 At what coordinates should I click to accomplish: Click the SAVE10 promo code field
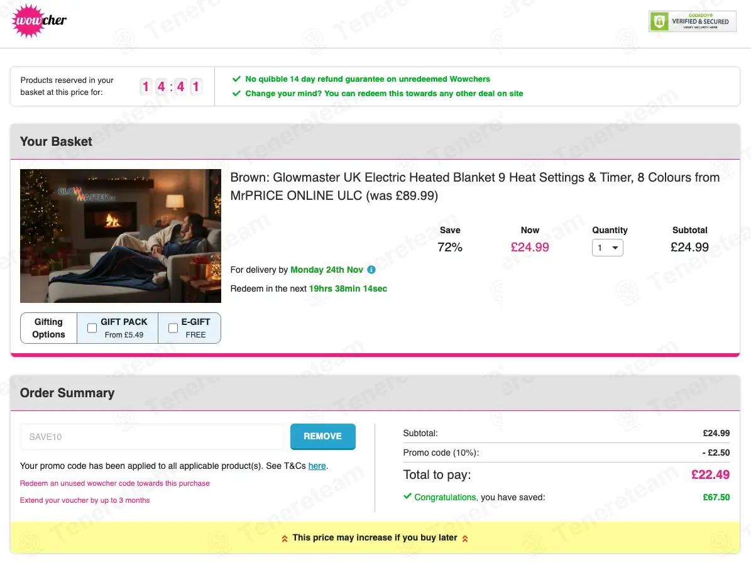152,437
